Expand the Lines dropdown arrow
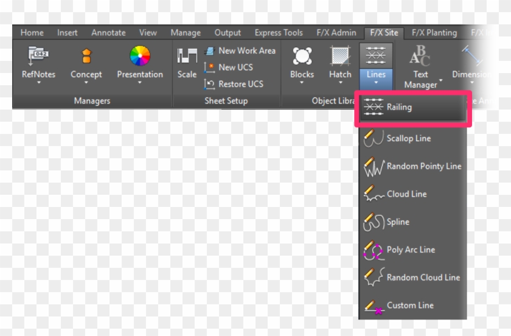The width and height of the screenshot is (511, 336). pos(376,85)
